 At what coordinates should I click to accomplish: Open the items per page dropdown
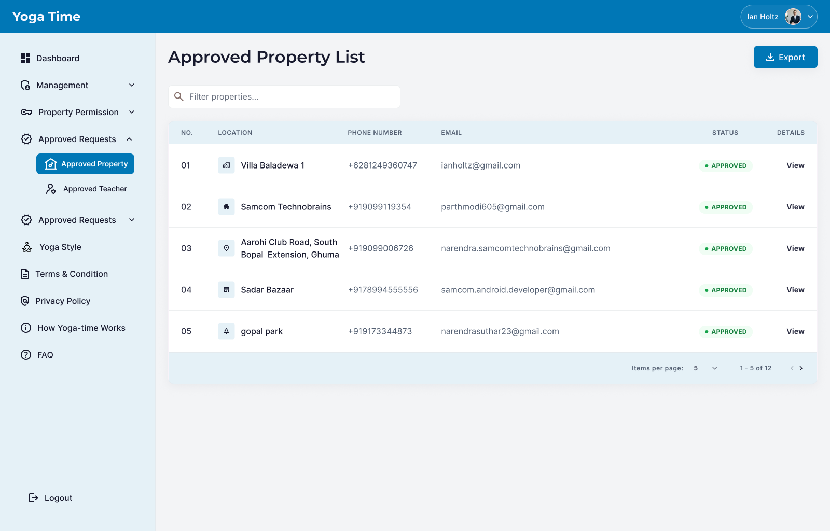[x=706, y=368]
